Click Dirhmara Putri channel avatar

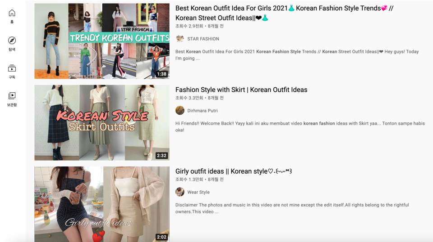point(180,111)
